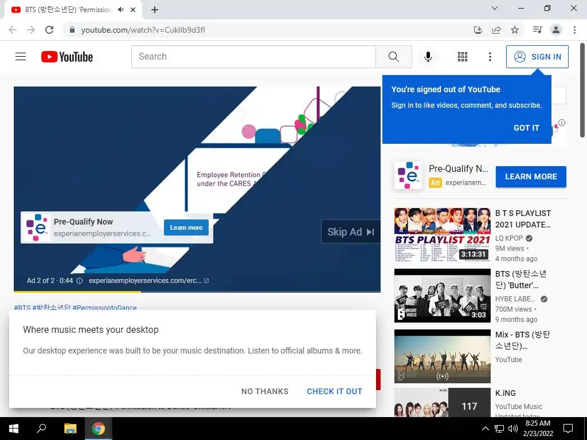
Task: Open the Windows Start menu
Action: 14,429
